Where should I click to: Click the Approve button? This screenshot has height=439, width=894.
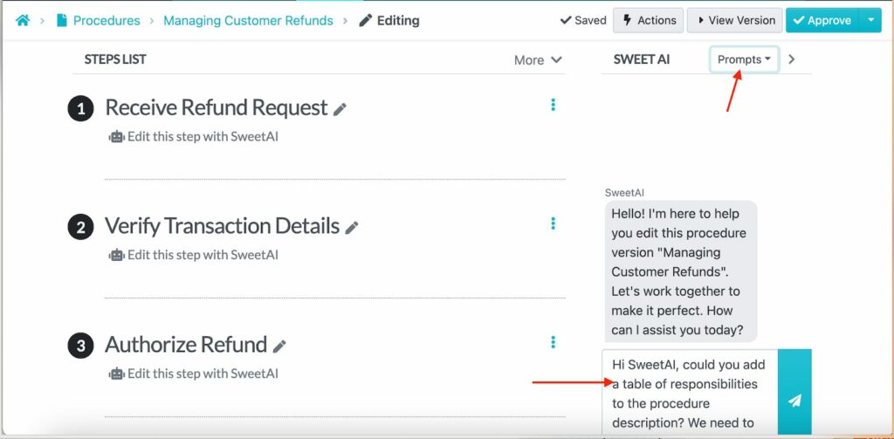(821, 20)
